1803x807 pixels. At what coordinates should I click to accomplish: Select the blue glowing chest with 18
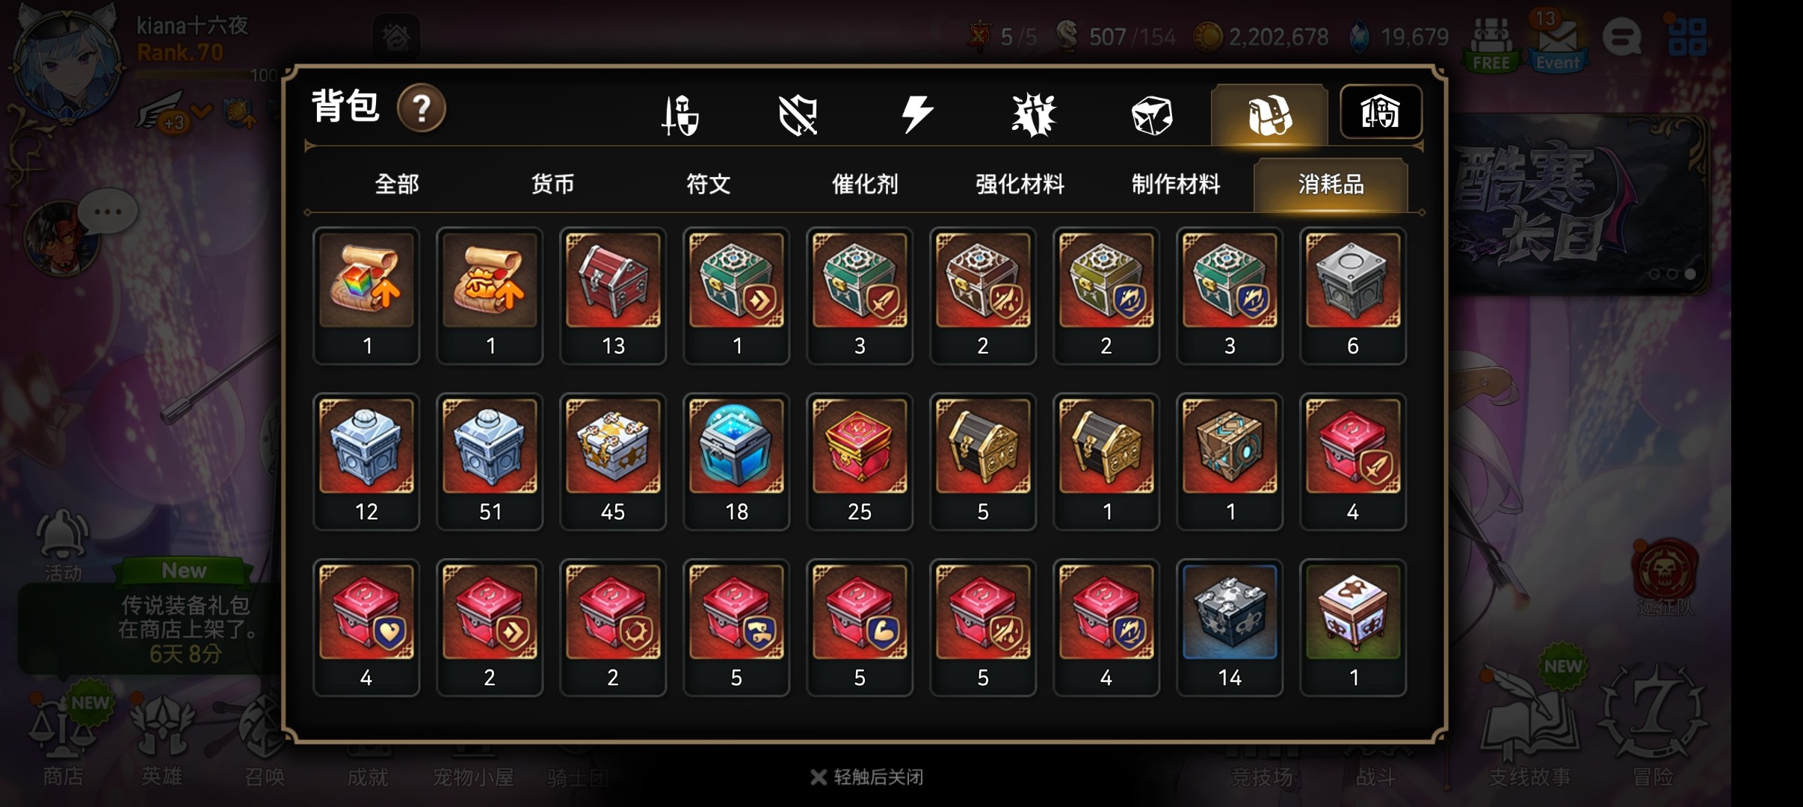point(736,462)
